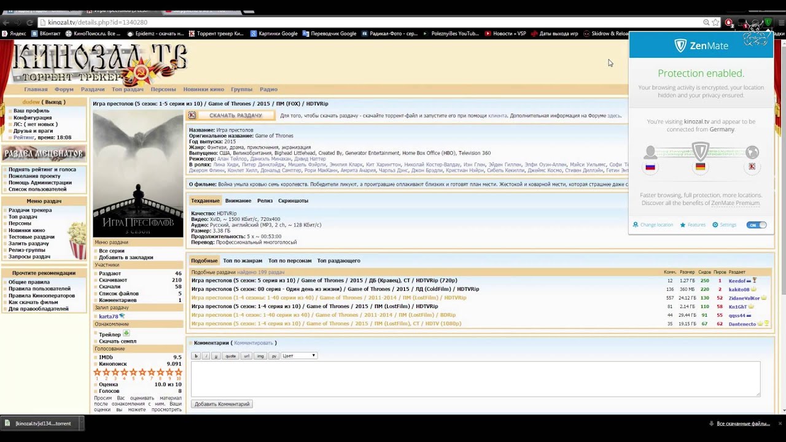Switch to the Топ раздающего tab
The image size is (786, 442).
pos(338,261)
